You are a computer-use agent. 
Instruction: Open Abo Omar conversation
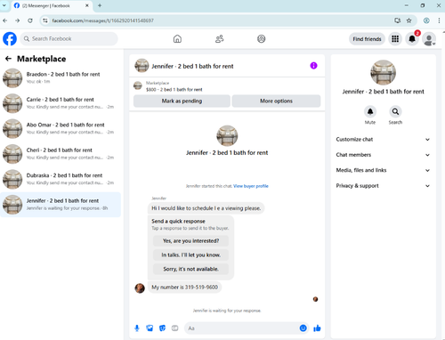[61, 128]
